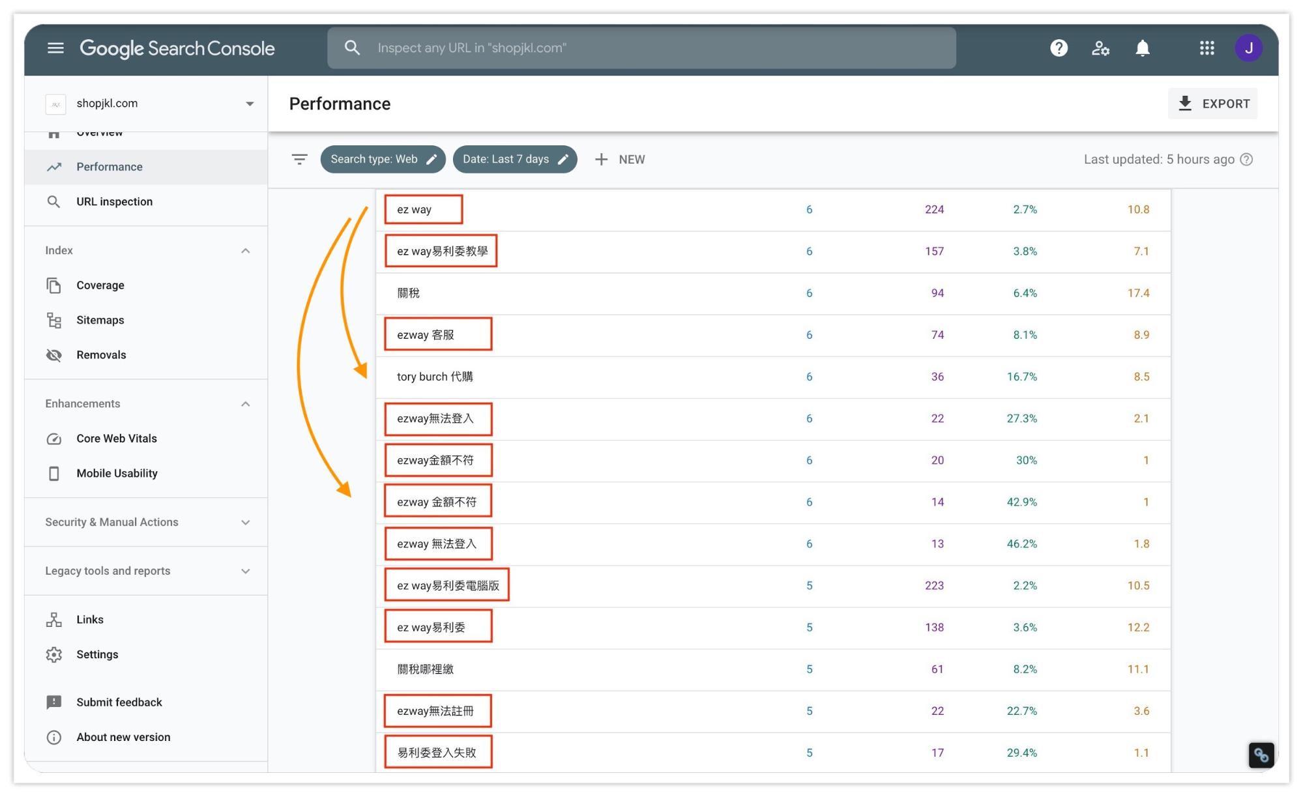This screenshot has width=1303, height=797.
Task: Select the query row "關稅"
Action: coord(773,293)
